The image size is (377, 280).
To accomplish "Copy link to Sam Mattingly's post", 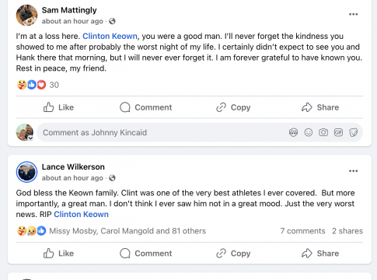I will pos(233,107).
